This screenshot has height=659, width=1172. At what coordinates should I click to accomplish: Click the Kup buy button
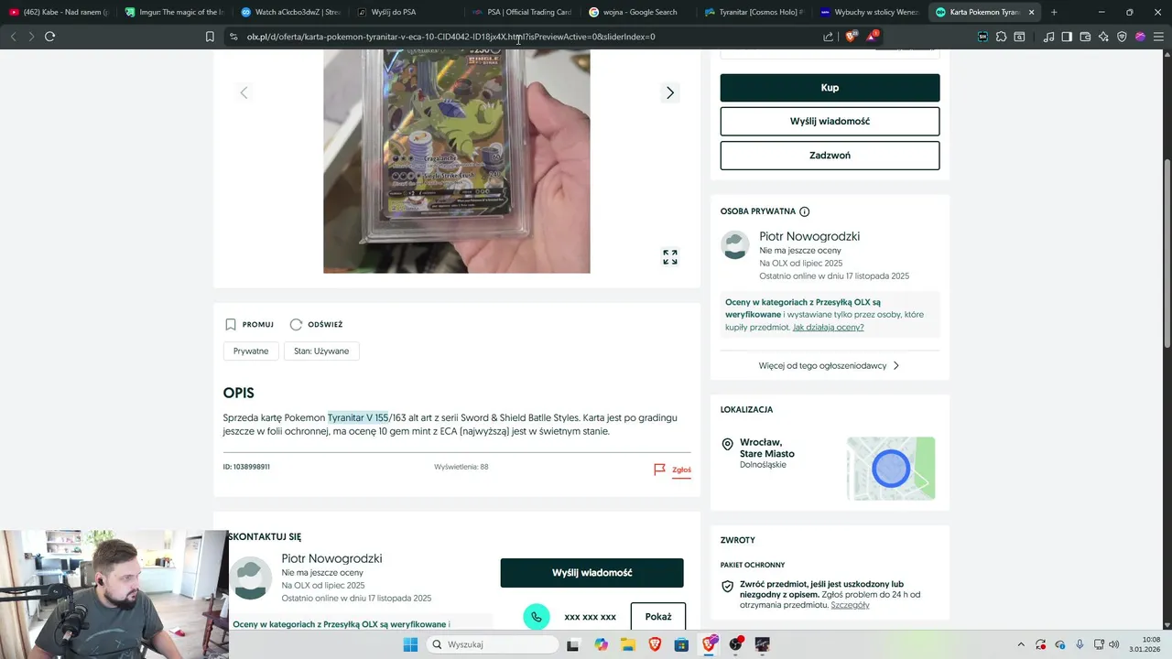[x=830, y=88]
